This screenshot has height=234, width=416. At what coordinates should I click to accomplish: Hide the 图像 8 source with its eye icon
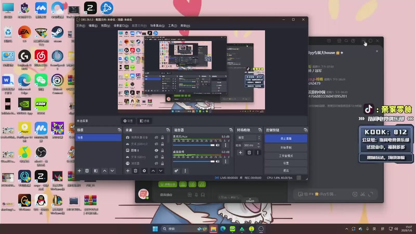click(157, 150)
